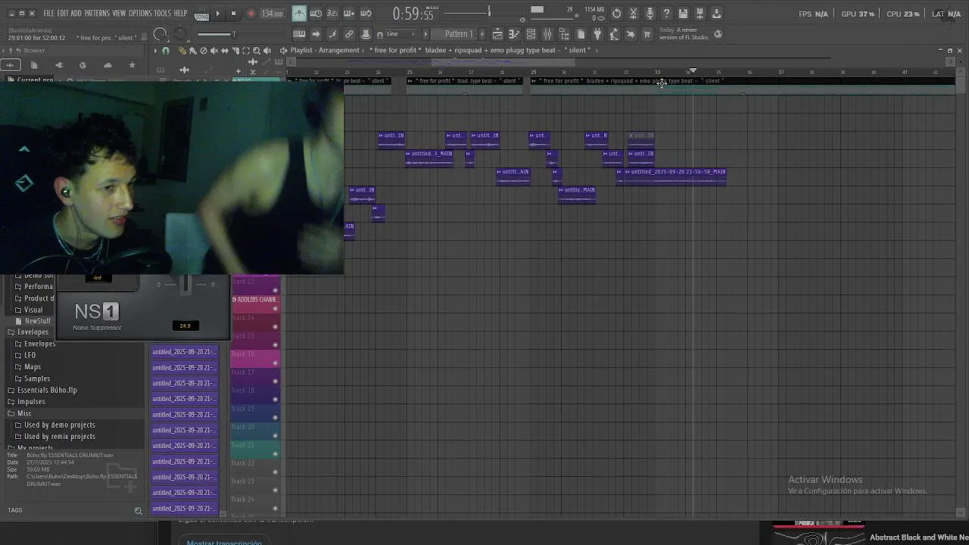The image size is (969, 545).
Task: Open the TOOLS menu
Action: click(x=163, y=14)
